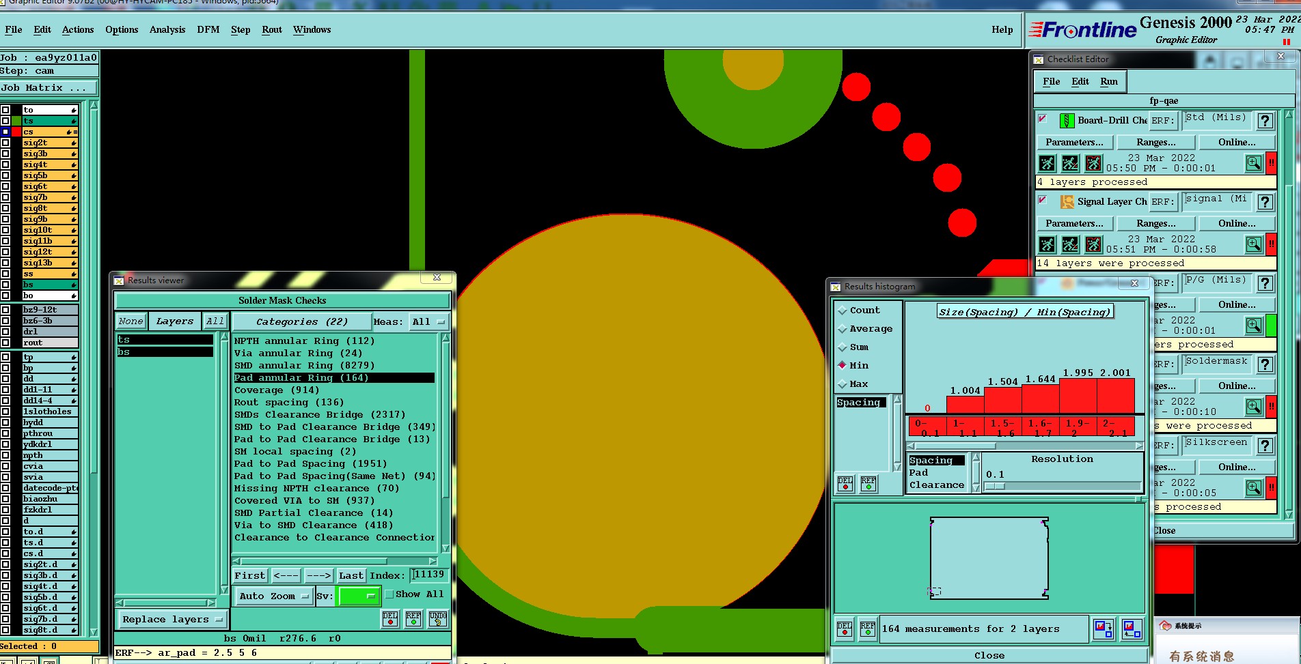
Task: Click Ranges button for Signal Layer check
Action: 1156,223
